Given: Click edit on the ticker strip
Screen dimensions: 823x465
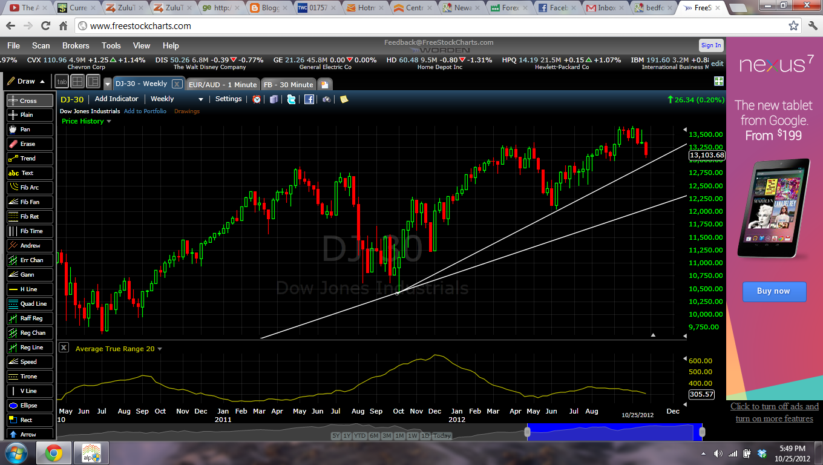Looking at the screenshot, I should [x=717, y=64].
